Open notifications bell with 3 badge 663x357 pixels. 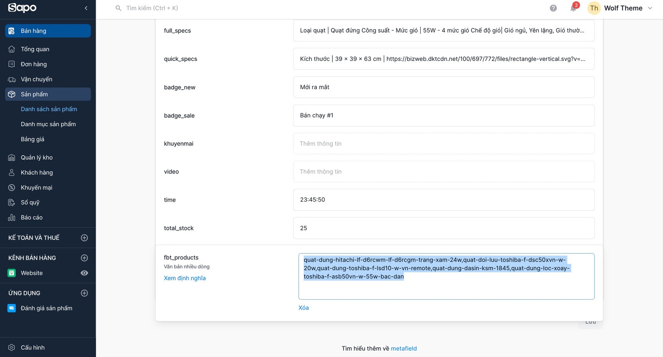tap(574, 8)
